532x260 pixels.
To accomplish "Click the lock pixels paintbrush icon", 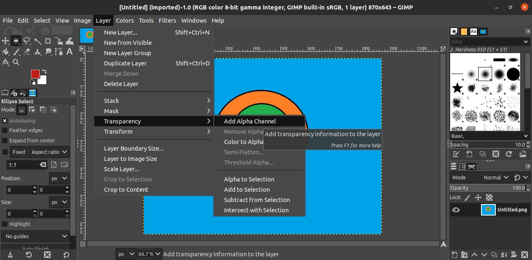I will coord(467,197).
